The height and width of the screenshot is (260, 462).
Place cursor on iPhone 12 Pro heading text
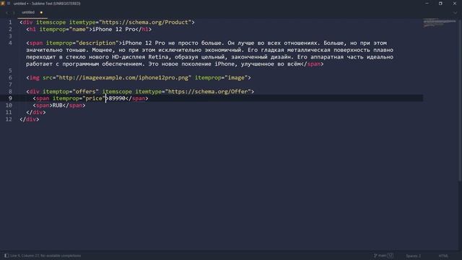coord(114,30)
